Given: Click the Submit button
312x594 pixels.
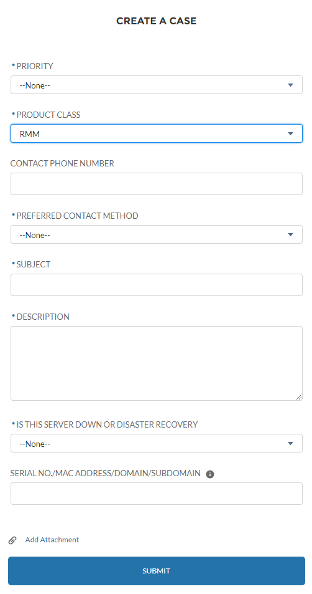Looking at the screenshot, I should 157,571.
